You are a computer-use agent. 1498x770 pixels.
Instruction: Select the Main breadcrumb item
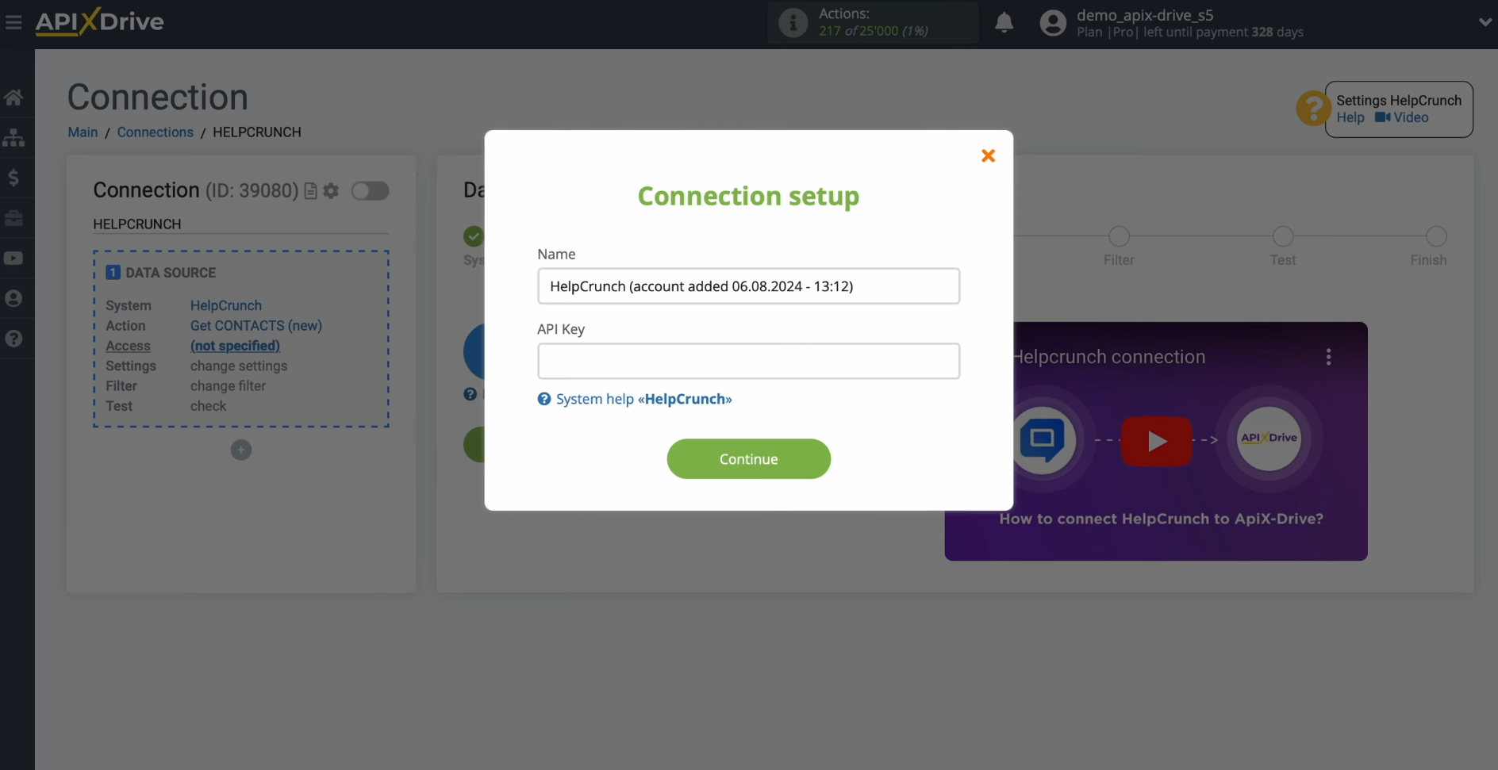(x=82, y=132)
